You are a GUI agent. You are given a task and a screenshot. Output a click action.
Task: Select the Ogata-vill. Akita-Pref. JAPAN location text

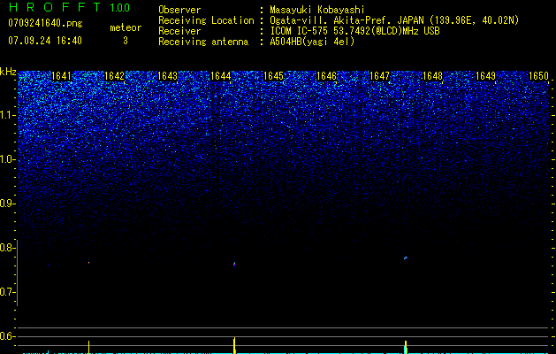click(394, 20)
